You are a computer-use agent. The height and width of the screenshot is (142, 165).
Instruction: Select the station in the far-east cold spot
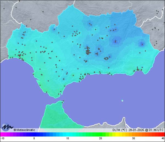tap(142, 44)
